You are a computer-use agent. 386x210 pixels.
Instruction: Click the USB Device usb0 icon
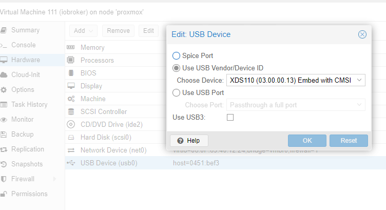pos(71,163)
